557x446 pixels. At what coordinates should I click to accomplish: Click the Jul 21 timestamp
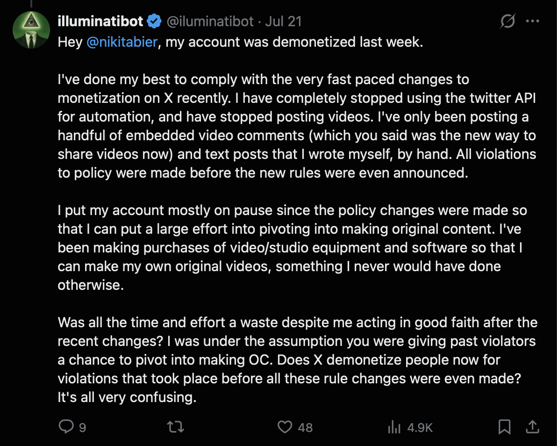pyautogui.click(x=283, y=22)
